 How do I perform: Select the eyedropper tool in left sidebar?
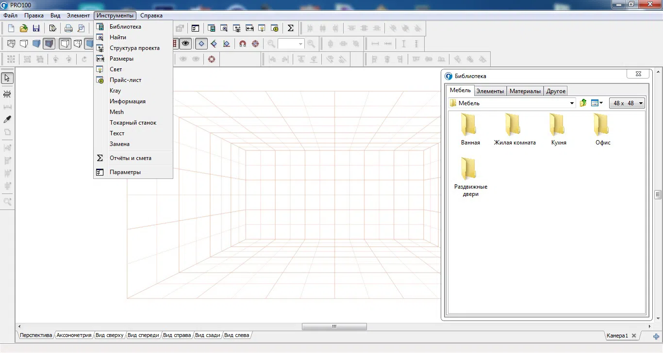7,119
